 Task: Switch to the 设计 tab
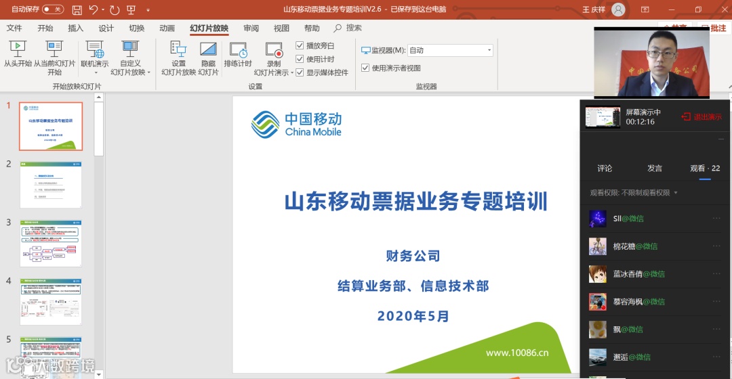(x=106, y=28)
